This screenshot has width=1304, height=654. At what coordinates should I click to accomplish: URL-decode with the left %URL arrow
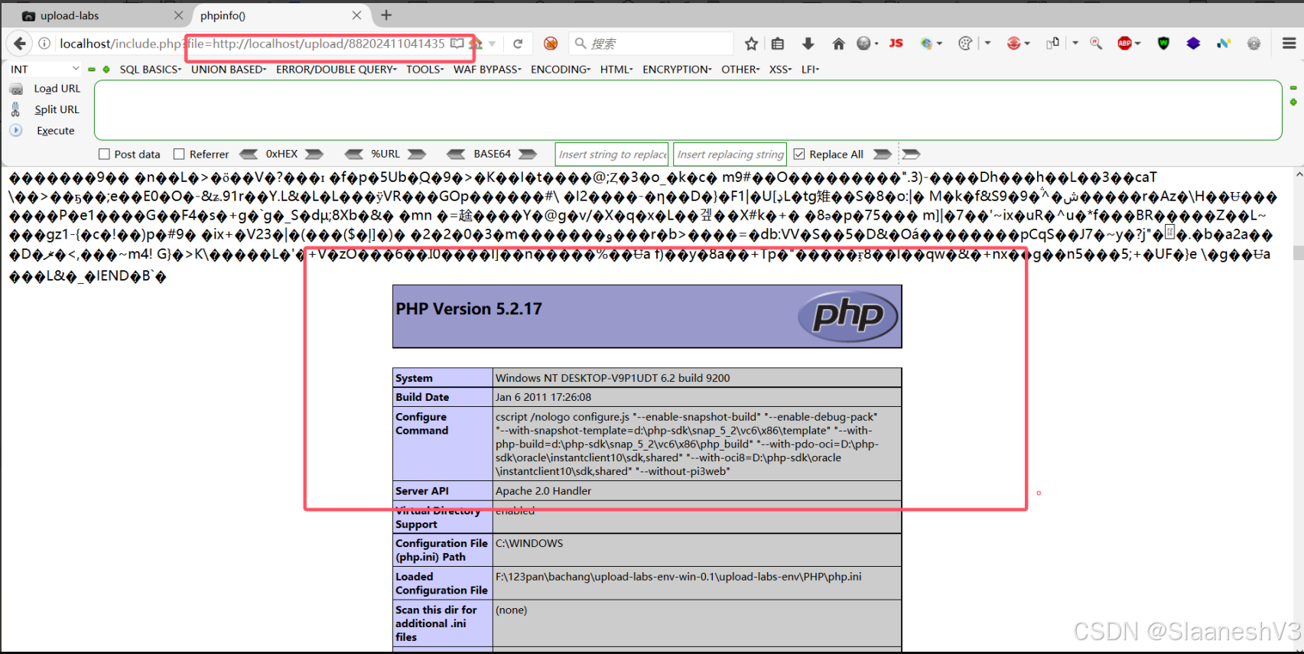point(353,154)
